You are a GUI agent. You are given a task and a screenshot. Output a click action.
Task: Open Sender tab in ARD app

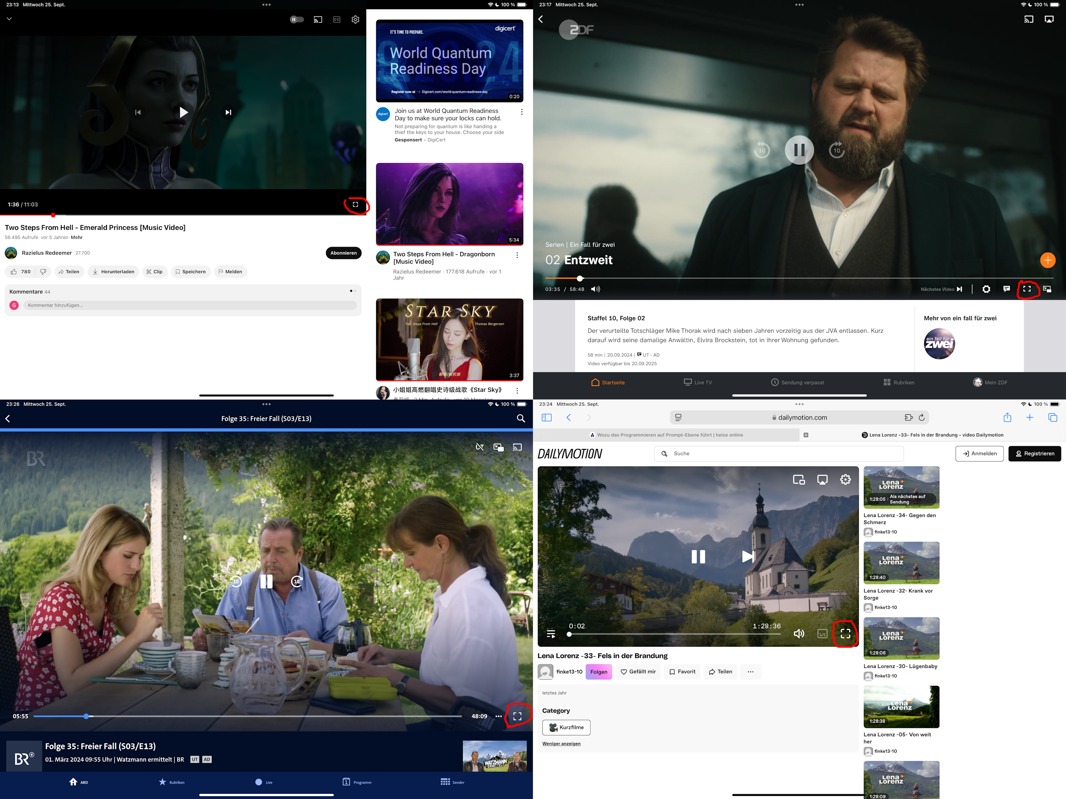(452, 782)
